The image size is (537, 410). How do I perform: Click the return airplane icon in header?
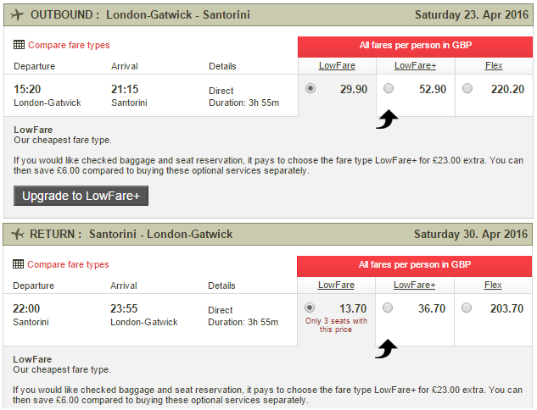pyautogui.click(x=18, y=235)
